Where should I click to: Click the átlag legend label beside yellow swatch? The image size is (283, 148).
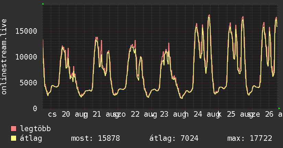pos(31,138)
